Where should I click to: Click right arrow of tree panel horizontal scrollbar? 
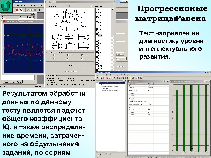click(125, 152)
